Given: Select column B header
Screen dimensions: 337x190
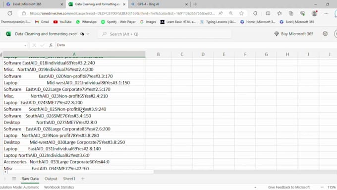Looking at the screenshot, I should point(158,55).
